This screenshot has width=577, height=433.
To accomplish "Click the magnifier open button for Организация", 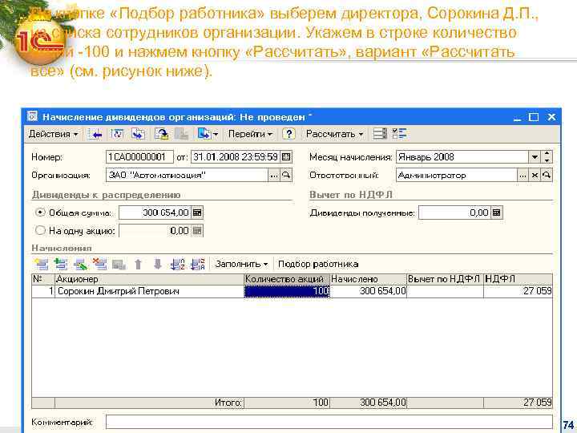I will (286, 176).
